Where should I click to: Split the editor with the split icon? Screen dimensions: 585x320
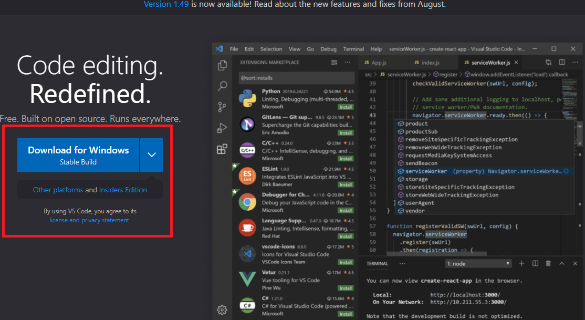click(562, 63)
